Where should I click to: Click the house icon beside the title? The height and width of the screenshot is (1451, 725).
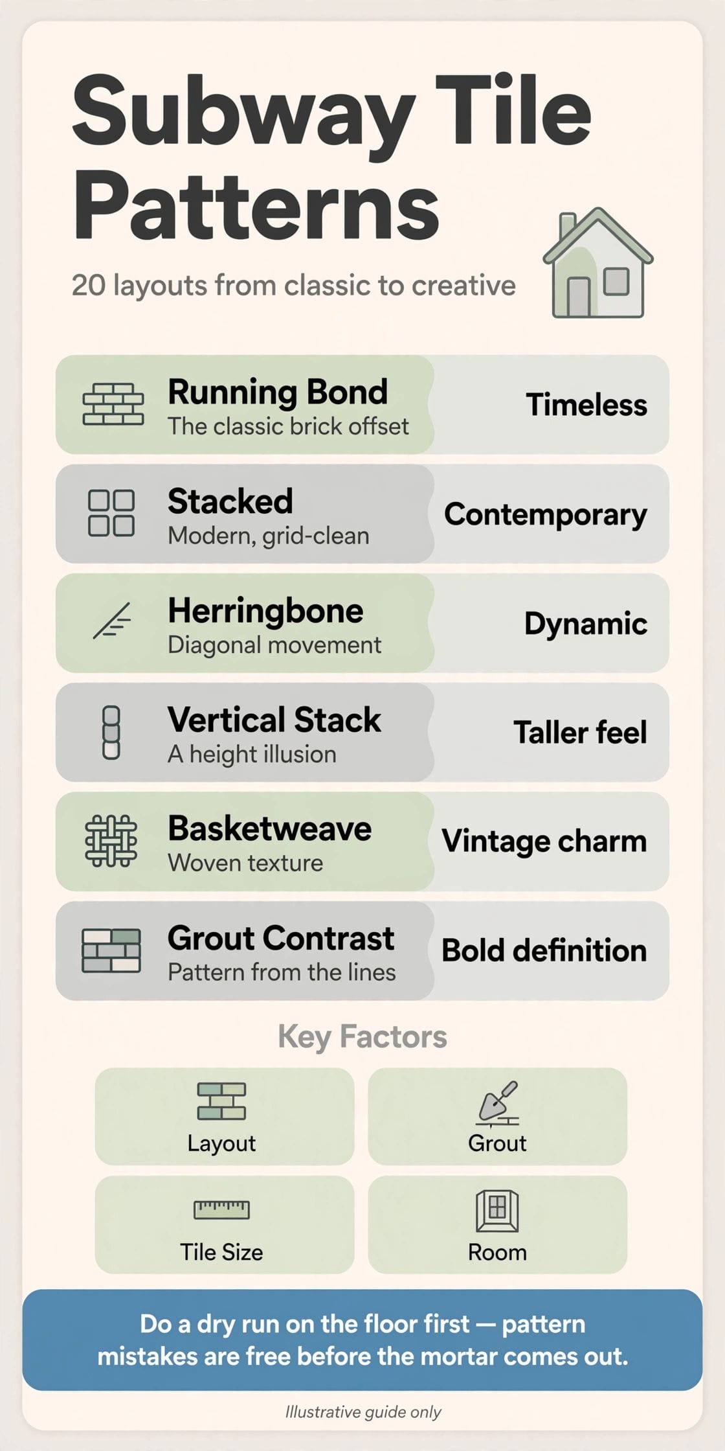(598, 262)
